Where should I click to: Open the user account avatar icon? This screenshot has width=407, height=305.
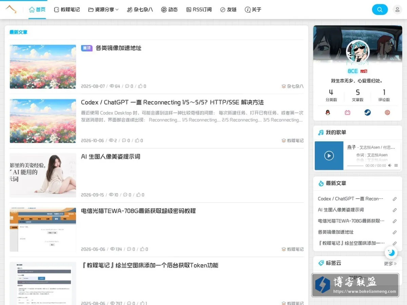pyautogui.click(x=397, y=9)
